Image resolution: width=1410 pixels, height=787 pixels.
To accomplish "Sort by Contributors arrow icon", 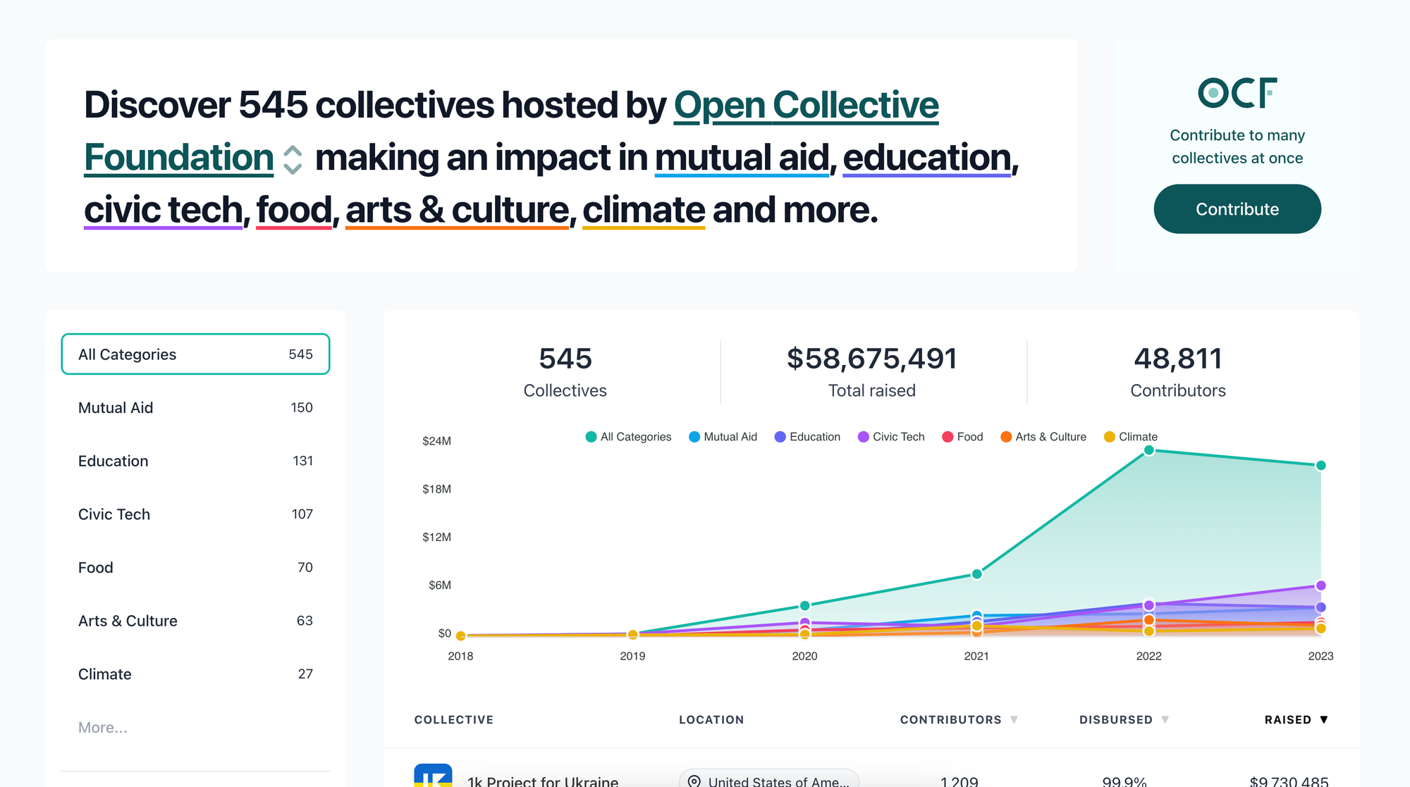I will click(1014, 719).
